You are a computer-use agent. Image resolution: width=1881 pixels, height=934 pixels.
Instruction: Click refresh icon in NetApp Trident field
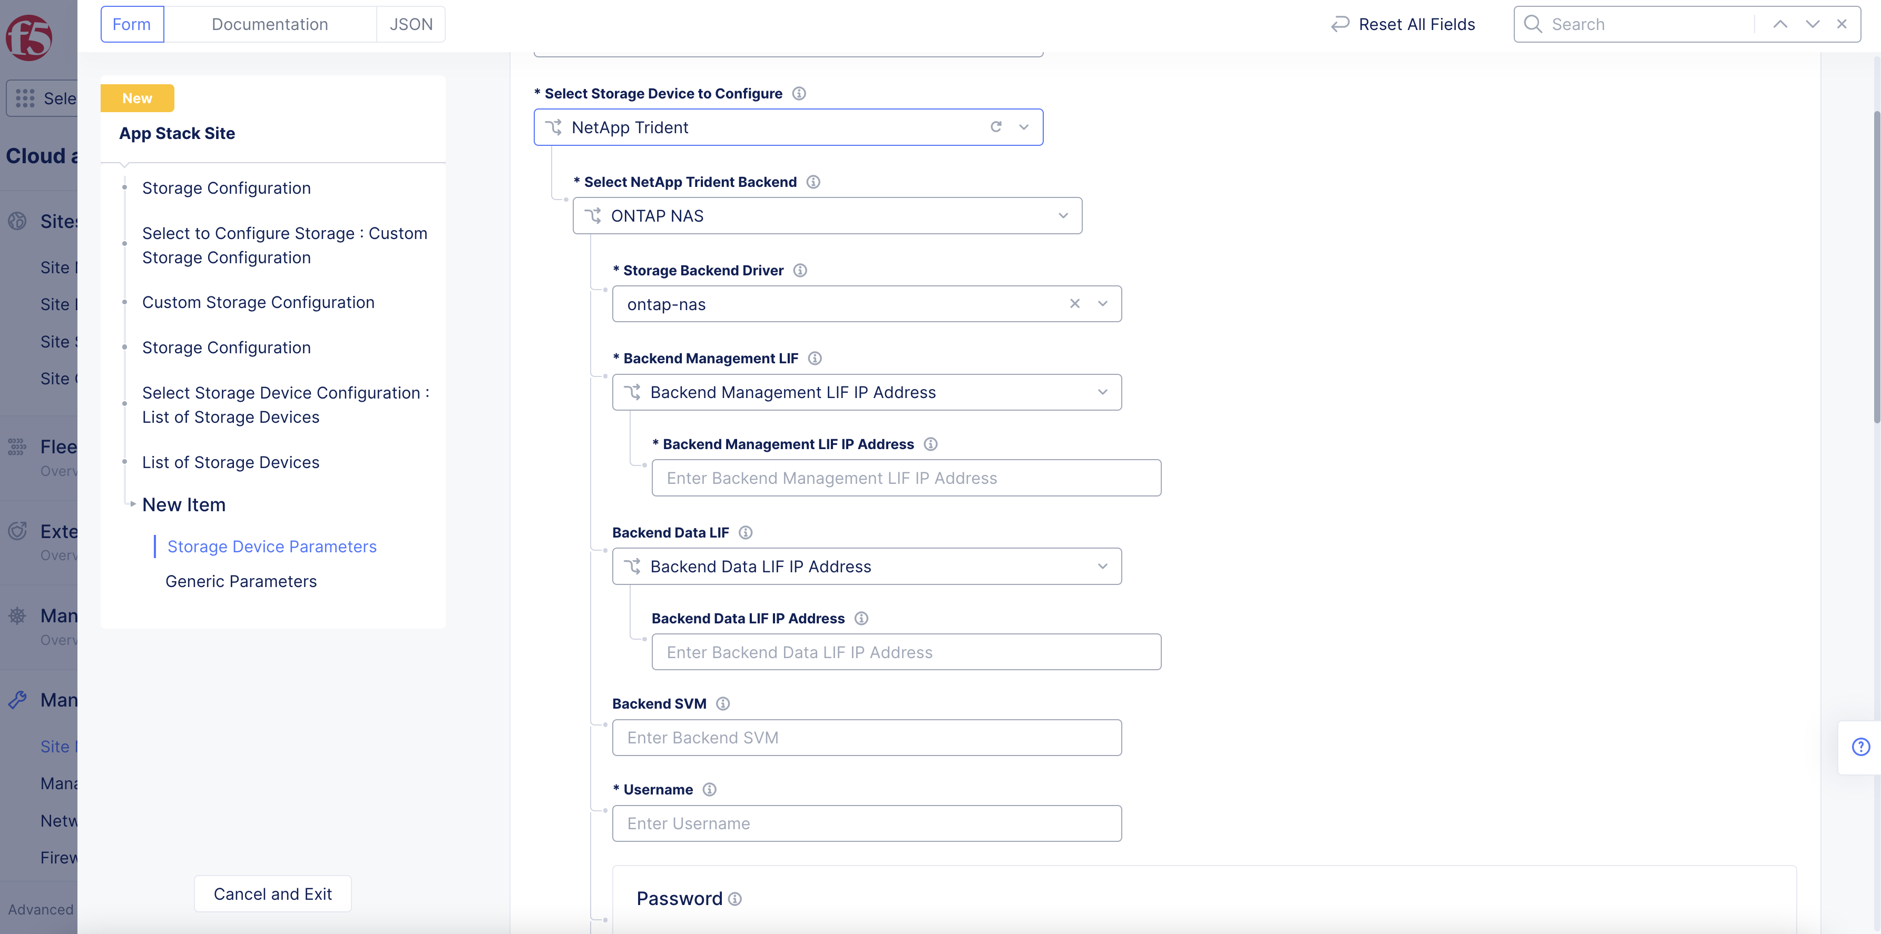click(x=995, y=127)
